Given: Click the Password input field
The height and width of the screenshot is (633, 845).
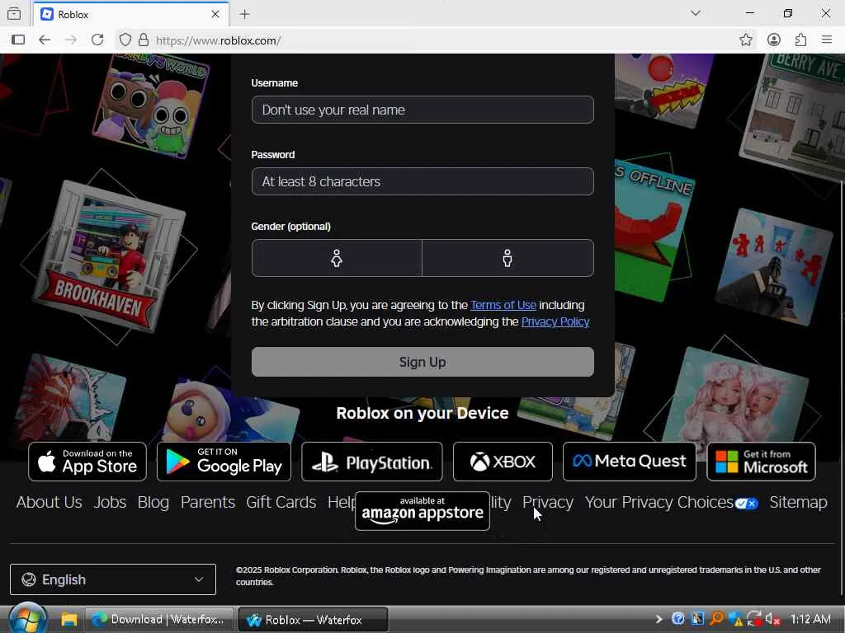Looking at the screenshot, I should [x=422, y=181].
